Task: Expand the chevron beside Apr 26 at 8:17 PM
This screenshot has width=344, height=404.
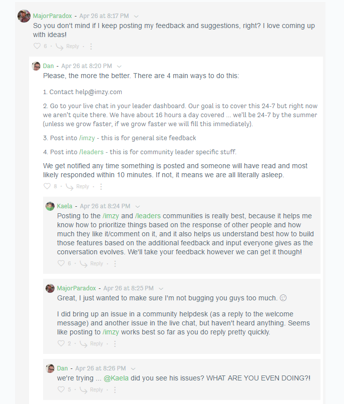Action: (137, 17)
